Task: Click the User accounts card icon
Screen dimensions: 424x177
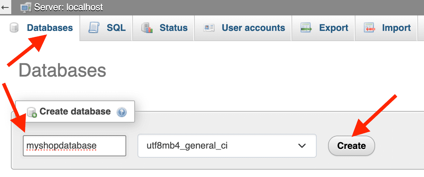Action: click(x=209, y=28)
